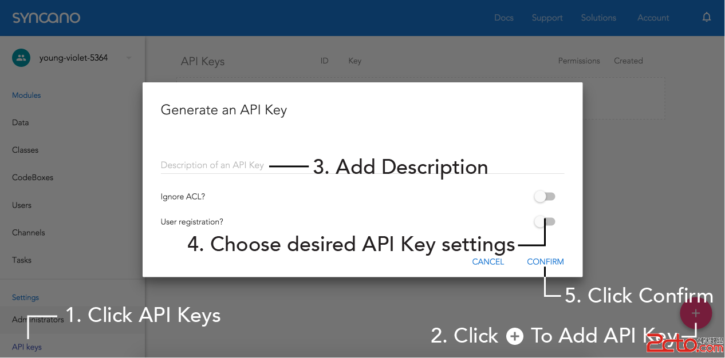The image size is (725, 358).
Task: Open CodeBoxes in the sidebar
Action: tap(33, 177)
